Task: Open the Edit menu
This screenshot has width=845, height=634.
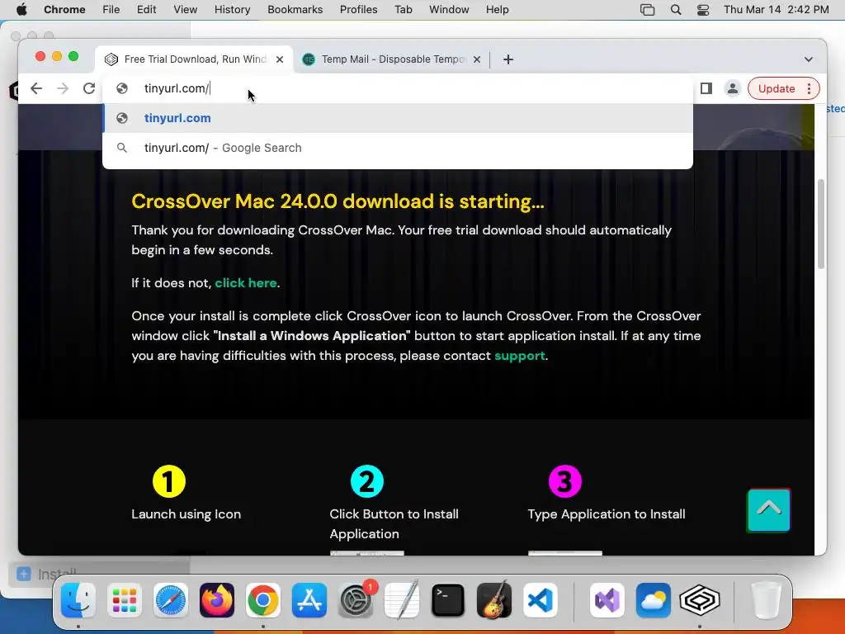Action: pos(146,10)
